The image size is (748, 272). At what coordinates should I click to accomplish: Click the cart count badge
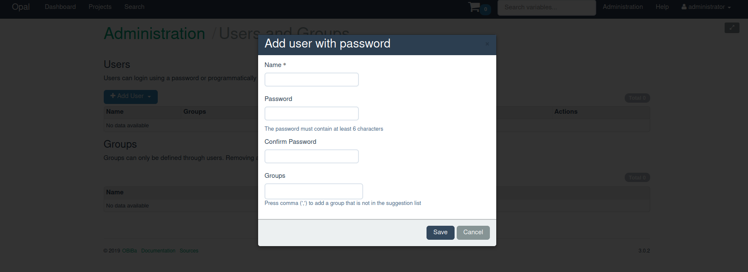tap(486, 9)
